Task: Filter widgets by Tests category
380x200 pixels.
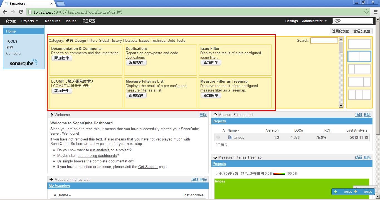Action: coord(181,41)
